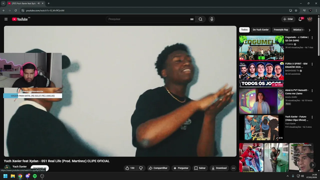This screenshot has width=320, height=180.
Task: Open the Windows Start menu
Action: 5,176
